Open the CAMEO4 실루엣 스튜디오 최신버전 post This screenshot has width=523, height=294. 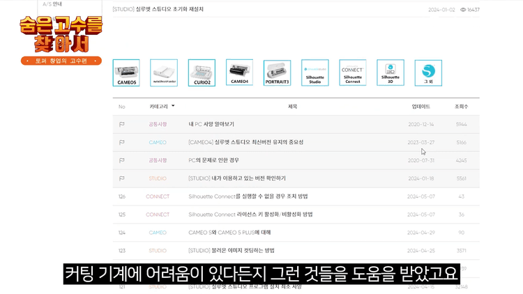(245, 142)
